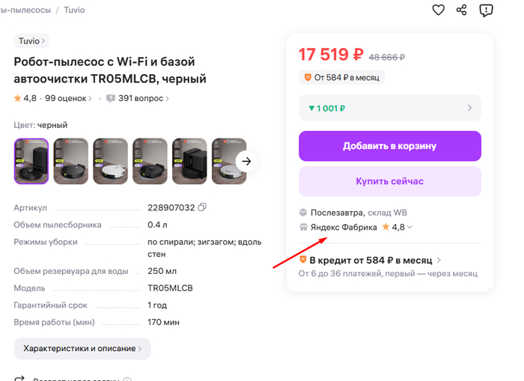Viewport: 524px width, 381px height.
Task: Click От 584 ₽ в месяц badge
Action: coord(341,77)
